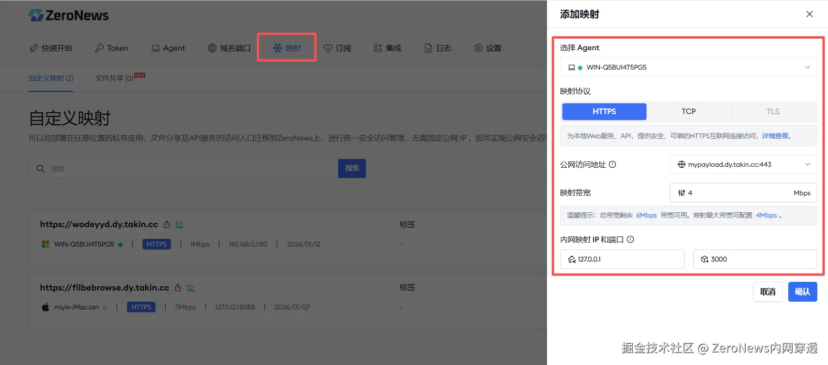Click the HTTPS tag on the wodeyyd row
The height and width of the screenshot is (365, 828).
[x=156, y=244]
